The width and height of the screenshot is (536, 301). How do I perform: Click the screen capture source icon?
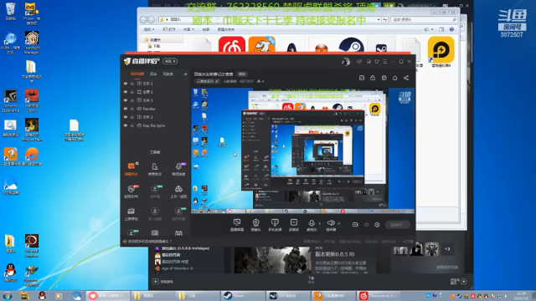click(236, 224)
